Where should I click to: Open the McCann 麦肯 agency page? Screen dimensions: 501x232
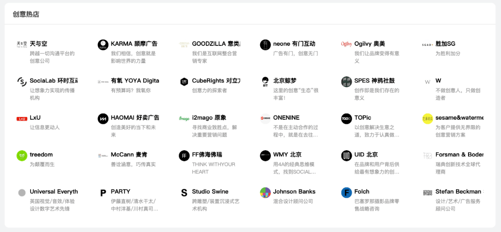point(128,155)
